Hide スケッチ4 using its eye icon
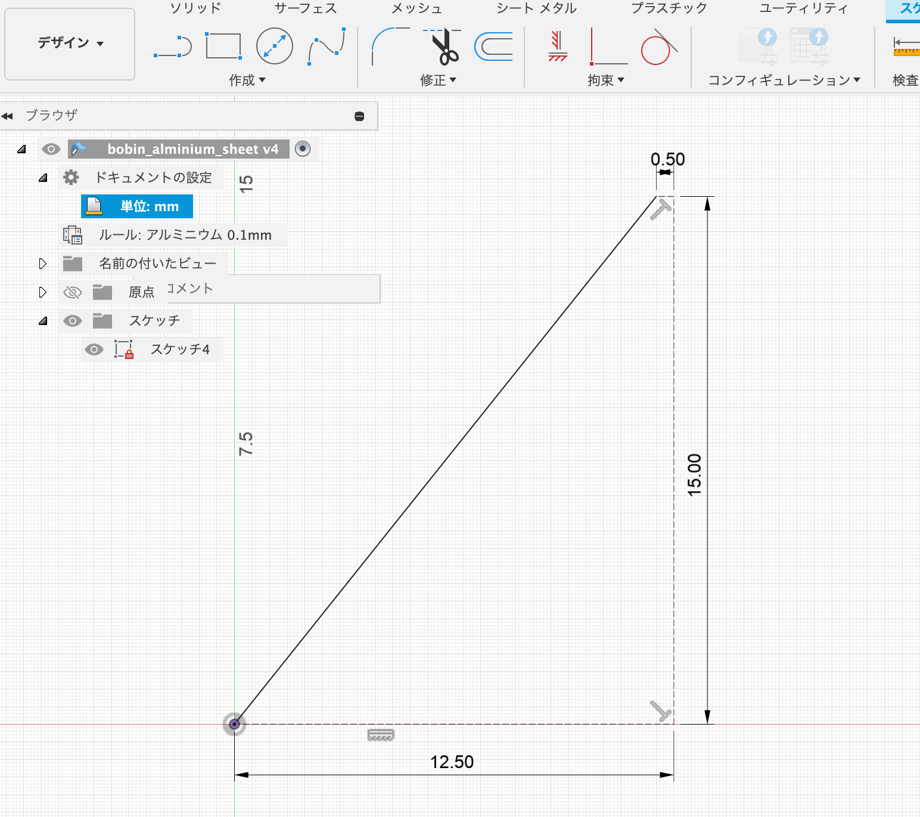Image resolution: width=920 pixels, height=817 pixels. pyautogui.click(x=94, y=349)
